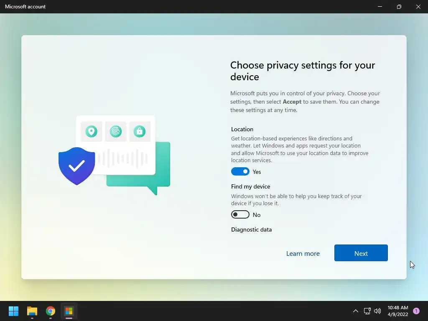Open the Windows Start menu
The image size is (428, 321).
pyautogui.click(x=13, y=311)
